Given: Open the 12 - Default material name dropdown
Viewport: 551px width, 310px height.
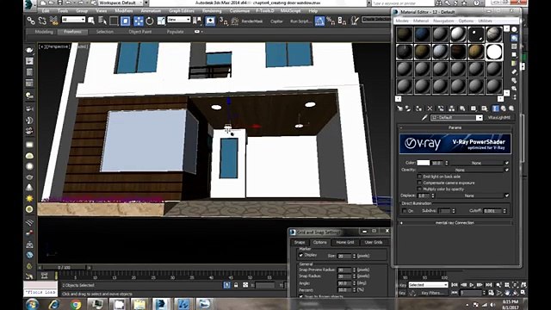Looking at the screenshot, I should (456, 118).
